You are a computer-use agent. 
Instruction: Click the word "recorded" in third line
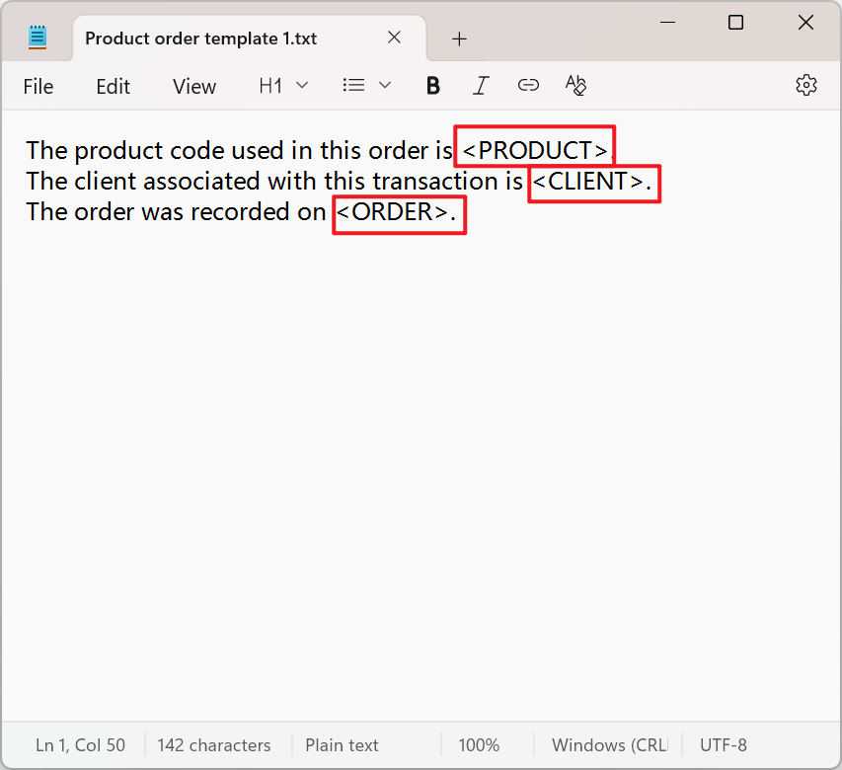click(x=241, y=211)
